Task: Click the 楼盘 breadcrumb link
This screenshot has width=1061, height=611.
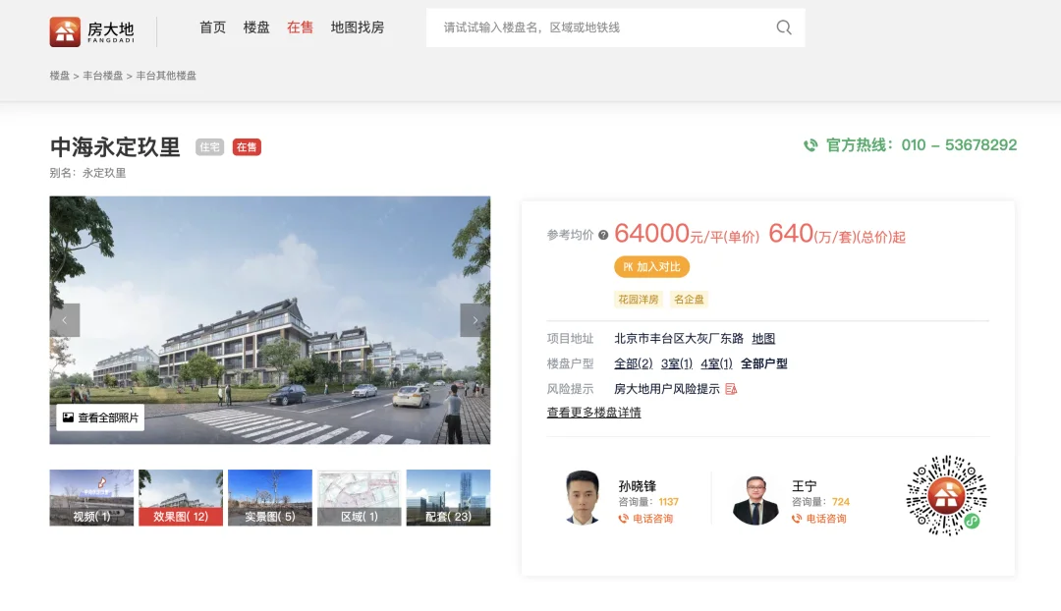Action: pyautogui.click(x=60, y=76)
